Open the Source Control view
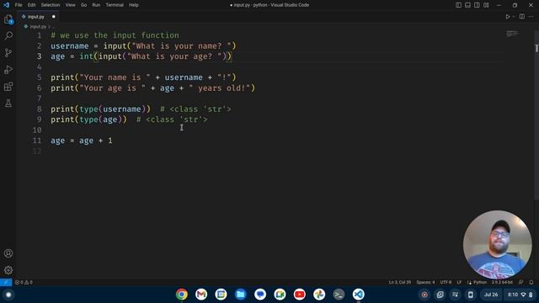The width and height of the screenshot is (539, 303). click(x=8, y=52)
